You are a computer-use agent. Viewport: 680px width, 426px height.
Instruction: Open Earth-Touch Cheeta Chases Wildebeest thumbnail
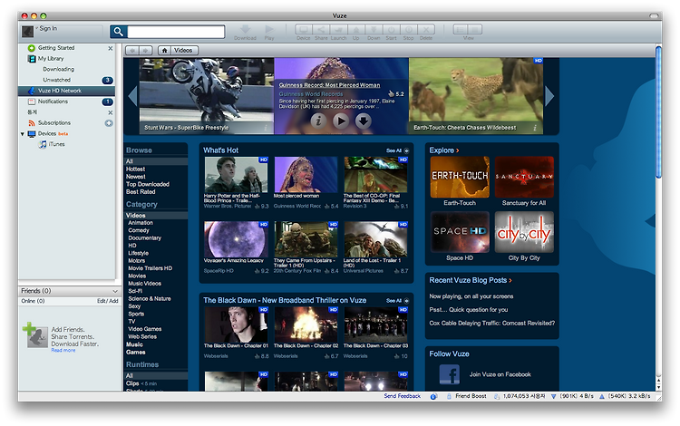point(476,96)
